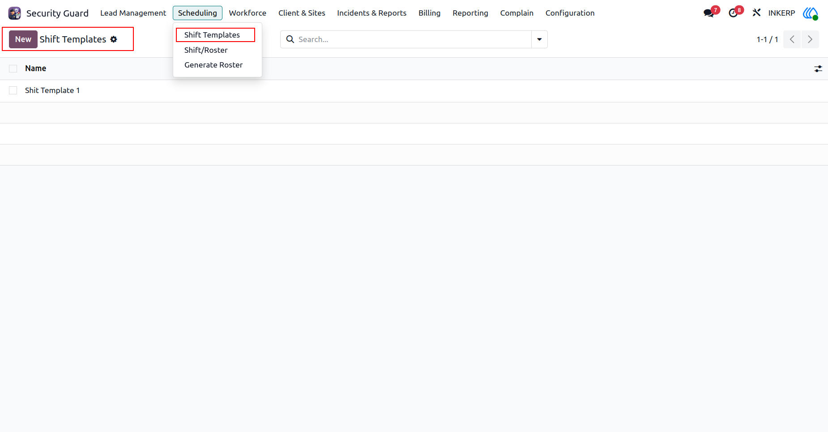Click the search magnifier icon
The image size is (828, 432).
pyautogui.click(x=290, y=39)
